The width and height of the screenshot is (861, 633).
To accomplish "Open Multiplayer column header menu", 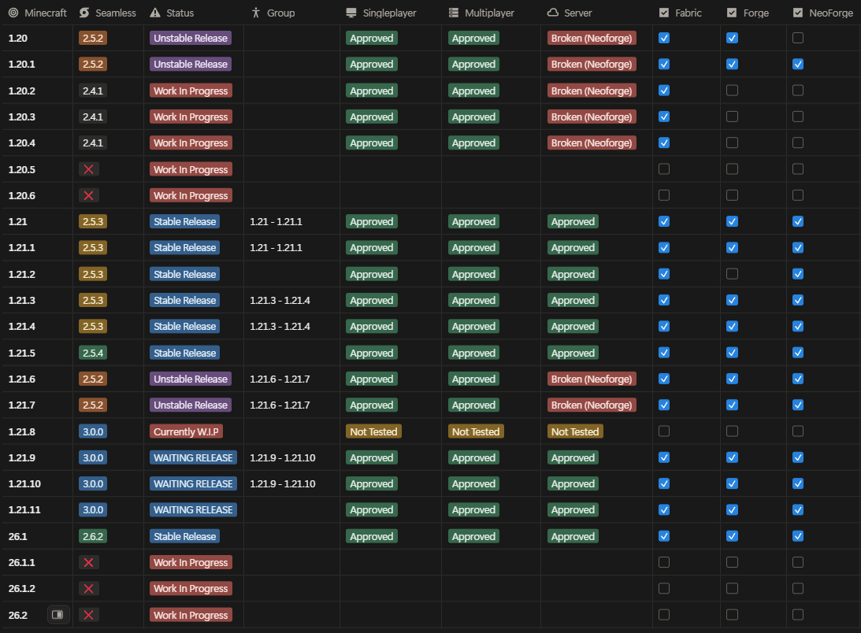I will coord(491,13).
